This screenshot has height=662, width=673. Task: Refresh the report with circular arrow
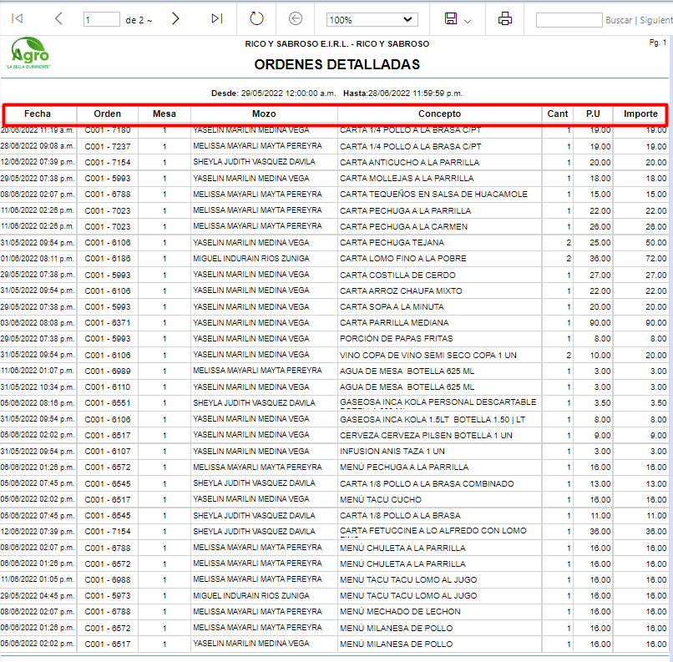tap(256, 18)
